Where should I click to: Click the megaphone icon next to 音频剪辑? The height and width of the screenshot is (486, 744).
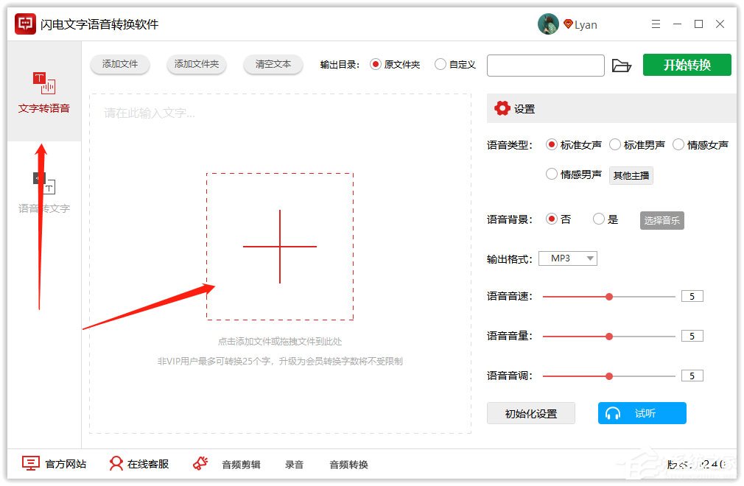click(x=199, y=464)
